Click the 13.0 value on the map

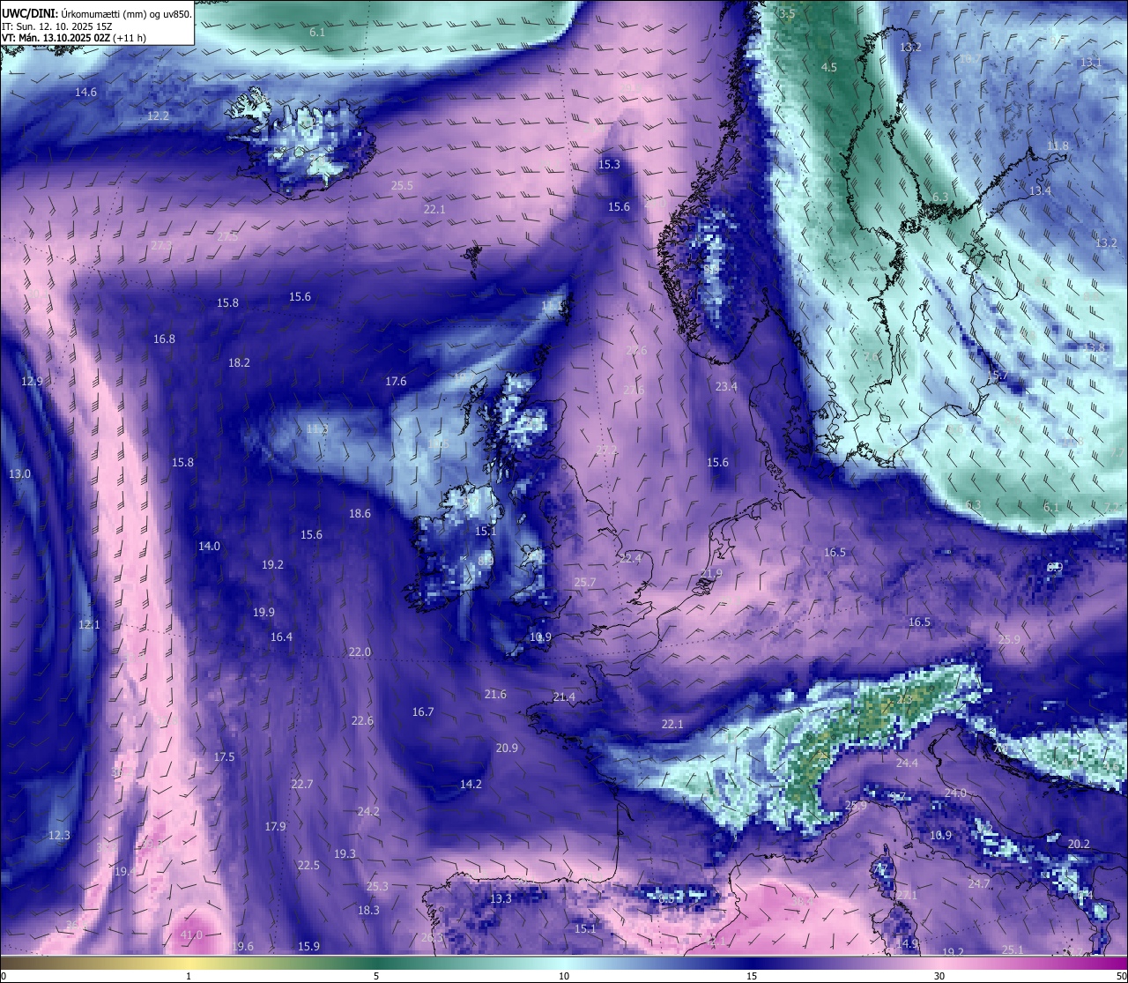19,473
